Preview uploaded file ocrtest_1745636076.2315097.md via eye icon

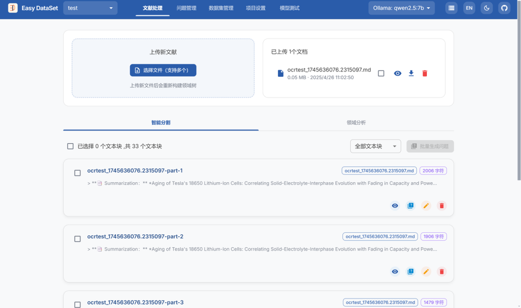click(398, 73)
